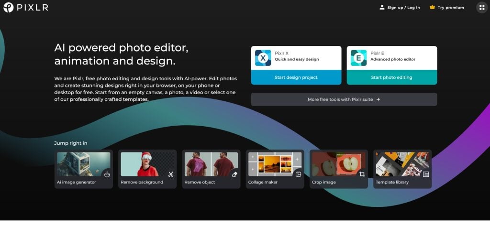Open the Crop image apple thumbnail

tap(335, 164)
